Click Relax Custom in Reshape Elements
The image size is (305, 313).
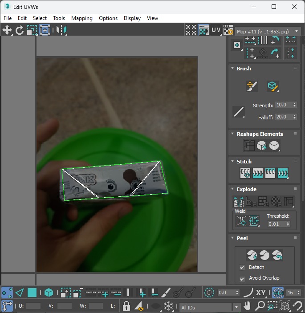(x=274, y=145)
